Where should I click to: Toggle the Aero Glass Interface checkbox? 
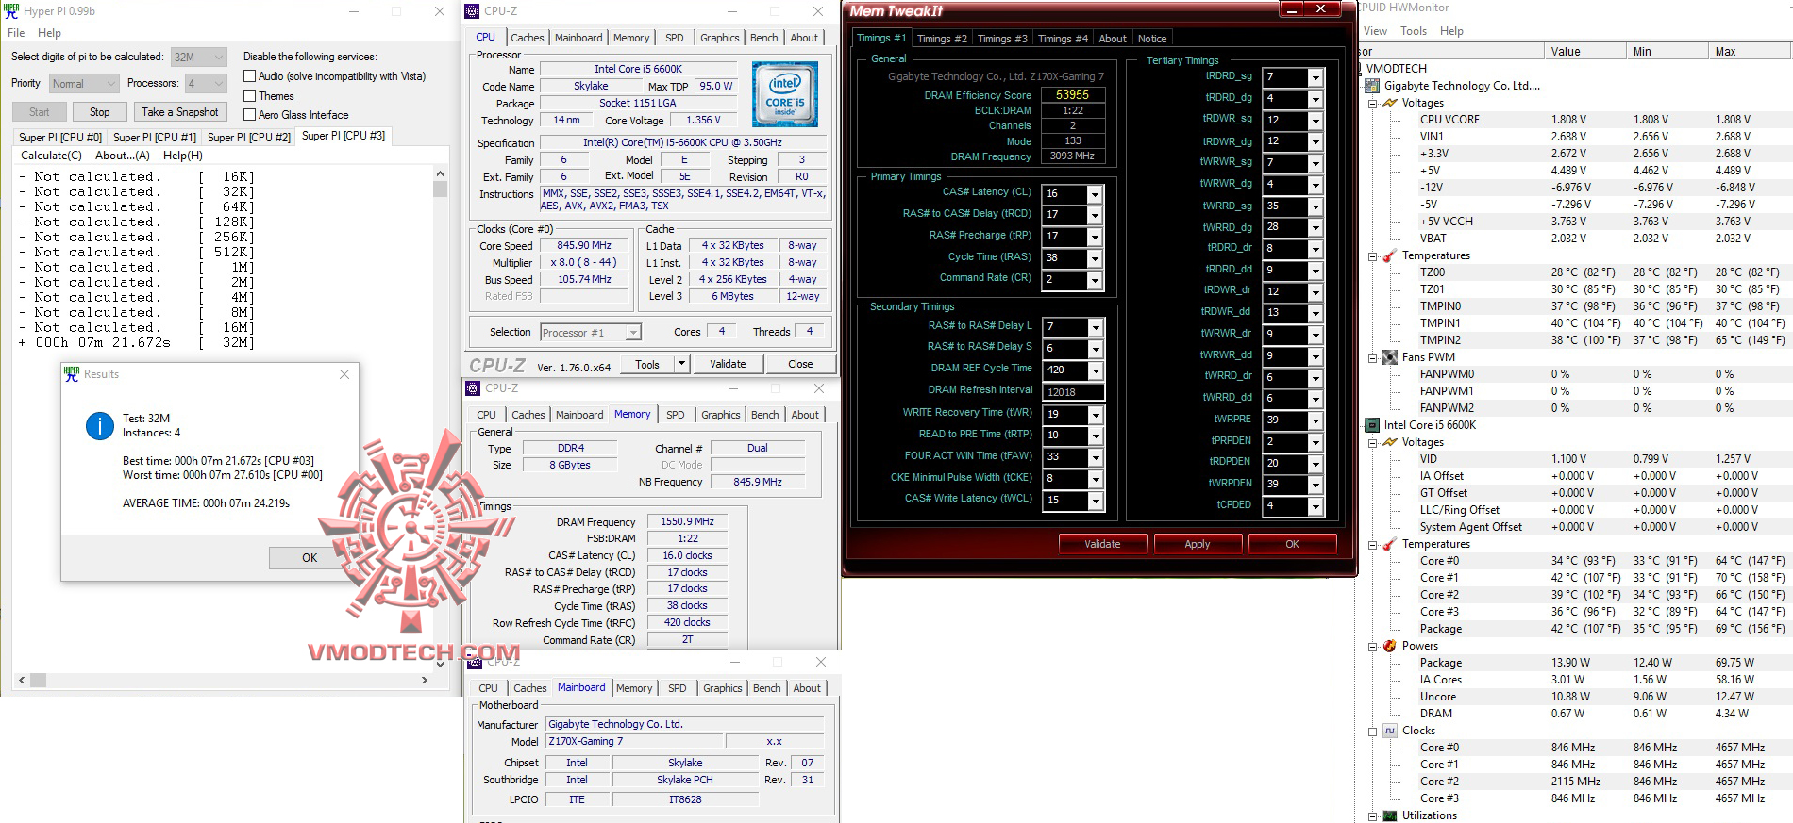(x=250, y=115)
